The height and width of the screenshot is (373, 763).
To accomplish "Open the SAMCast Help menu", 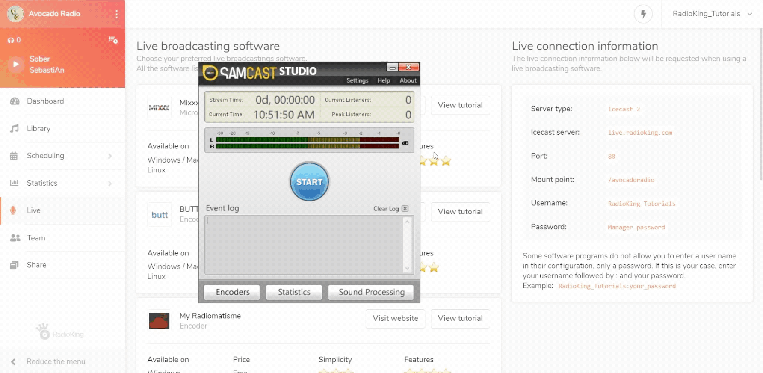I will click(x=383, y=80).
